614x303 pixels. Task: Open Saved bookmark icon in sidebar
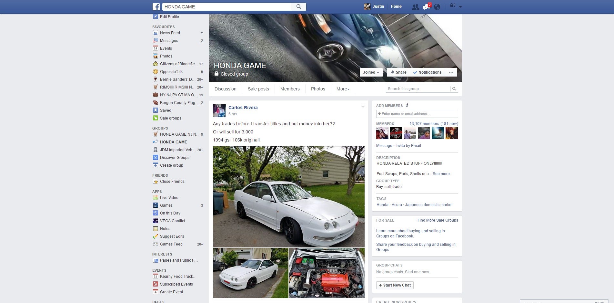(155, 110)
